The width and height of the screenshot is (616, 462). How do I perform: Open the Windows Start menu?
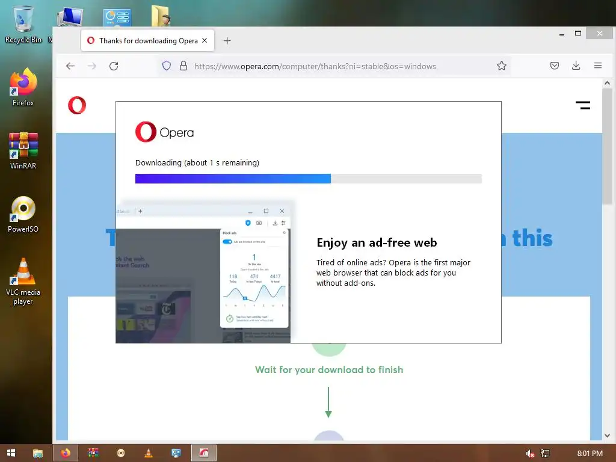[x=11, y=453]
